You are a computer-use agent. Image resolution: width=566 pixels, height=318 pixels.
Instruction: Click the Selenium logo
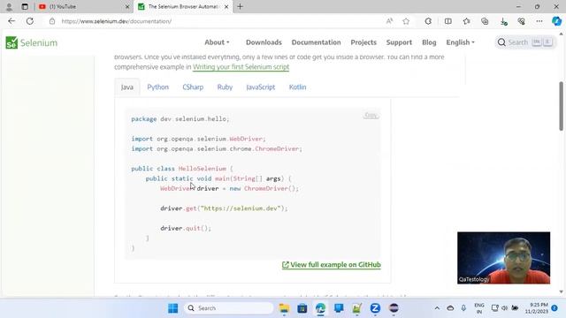[32, 42]
